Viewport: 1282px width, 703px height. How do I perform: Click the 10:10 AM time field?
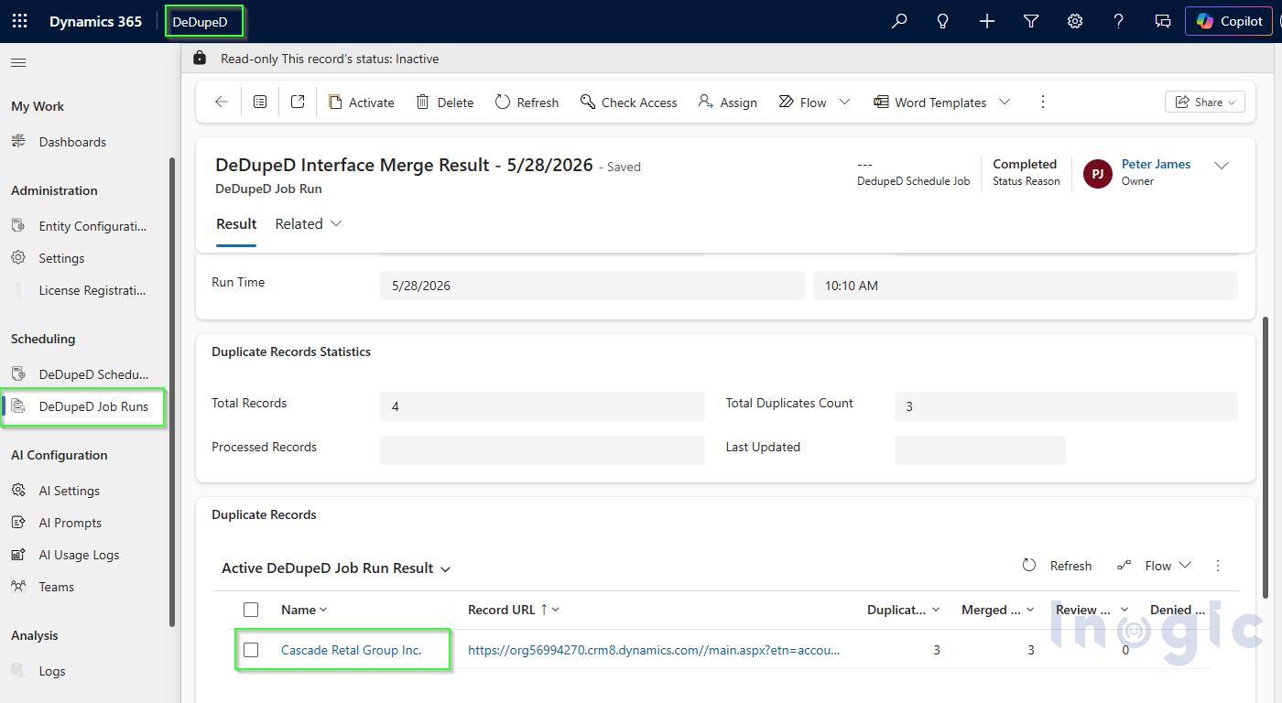tap(1025, 285)
